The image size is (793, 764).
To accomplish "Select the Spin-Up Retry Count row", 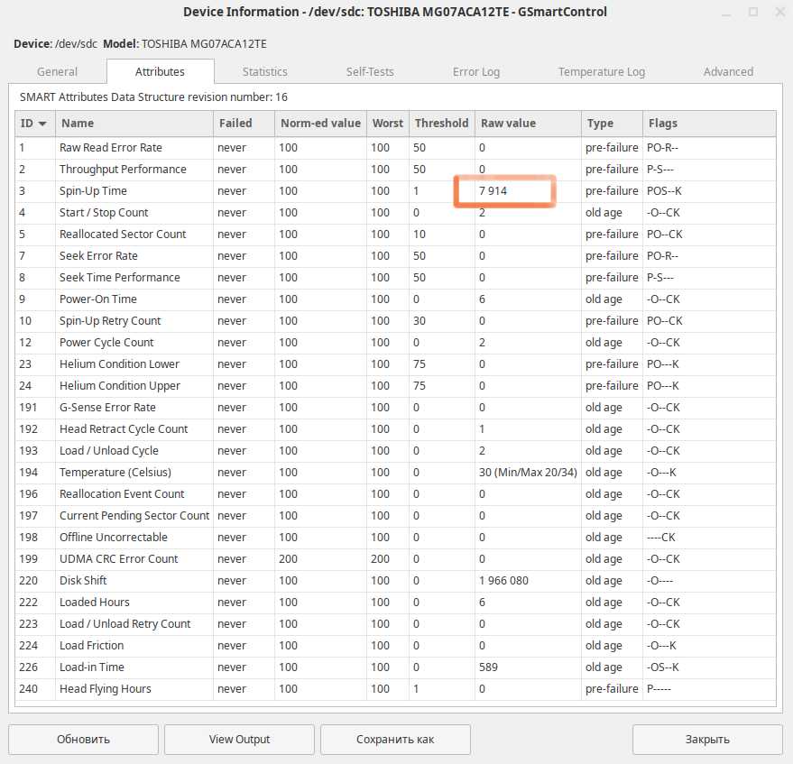I will pyautogui.click(x=395, y=321).
